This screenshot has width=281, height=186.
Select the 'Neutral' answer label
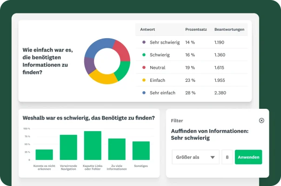[x=158, y=67]
